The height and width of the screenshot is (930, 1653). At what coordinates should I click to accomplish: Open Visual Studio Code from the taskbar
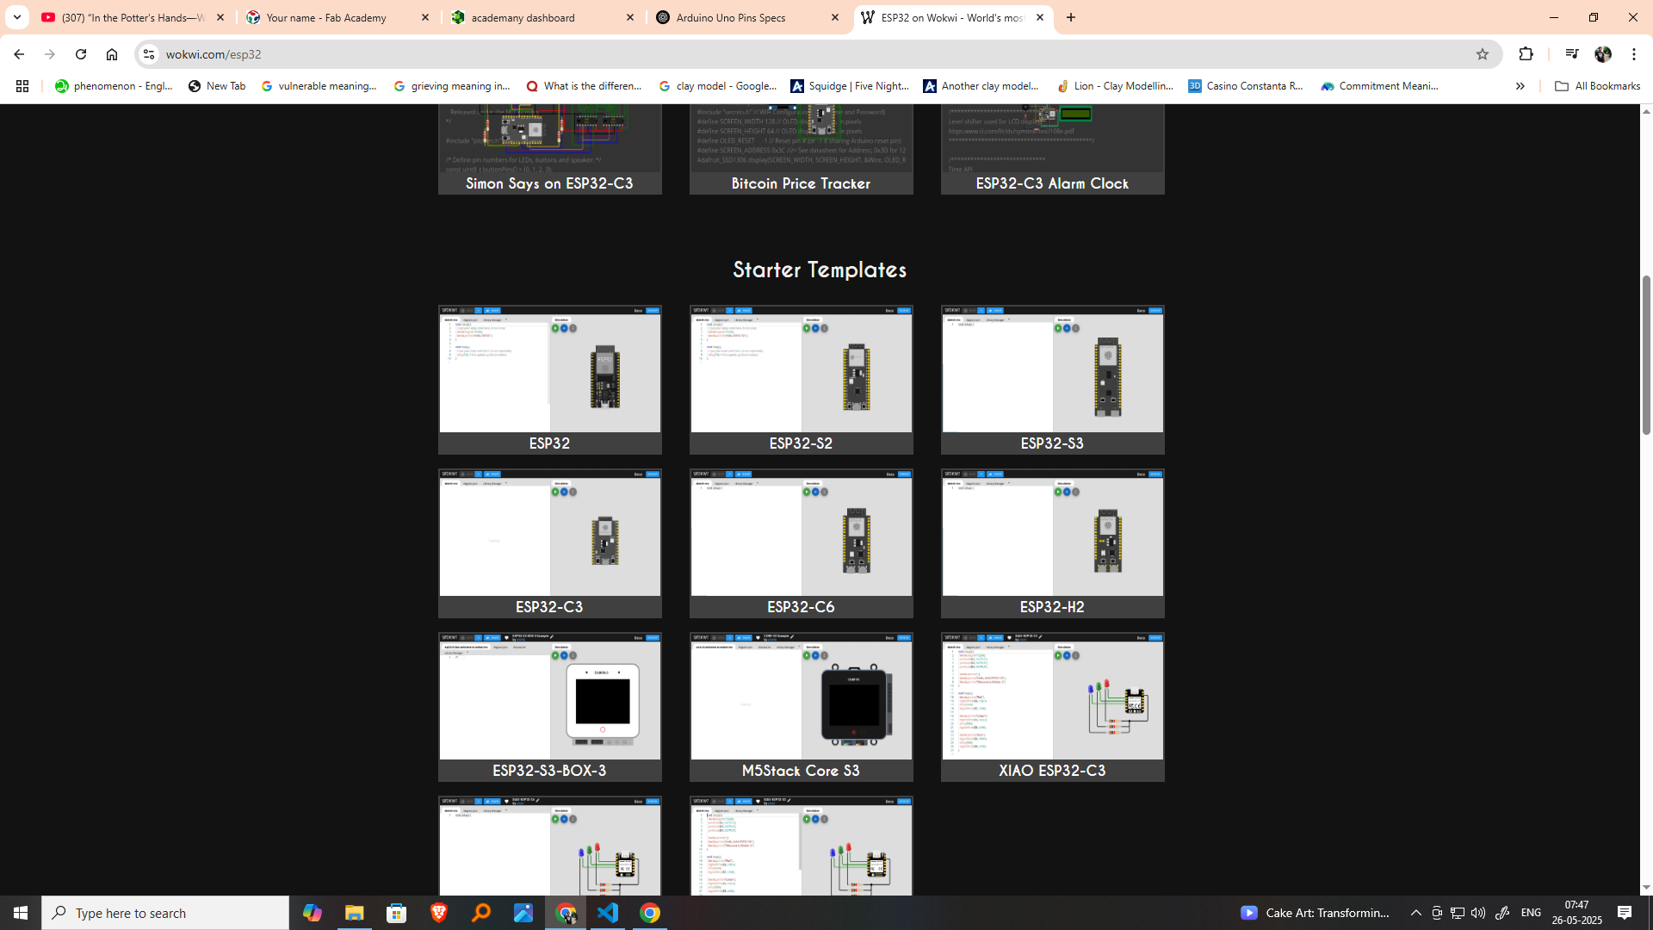tap(608, 913)
